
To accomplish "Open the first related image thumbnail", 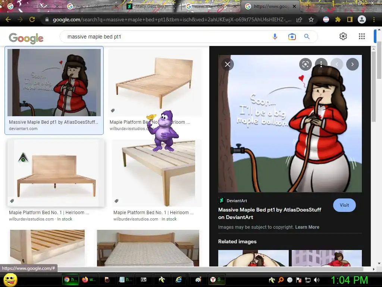I will click(253, 258).
